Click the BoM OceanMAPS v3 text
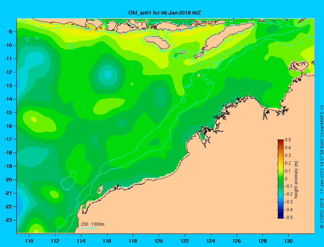Image resolution: width=324 pixels, height=247 pixels. pos(322,127)
